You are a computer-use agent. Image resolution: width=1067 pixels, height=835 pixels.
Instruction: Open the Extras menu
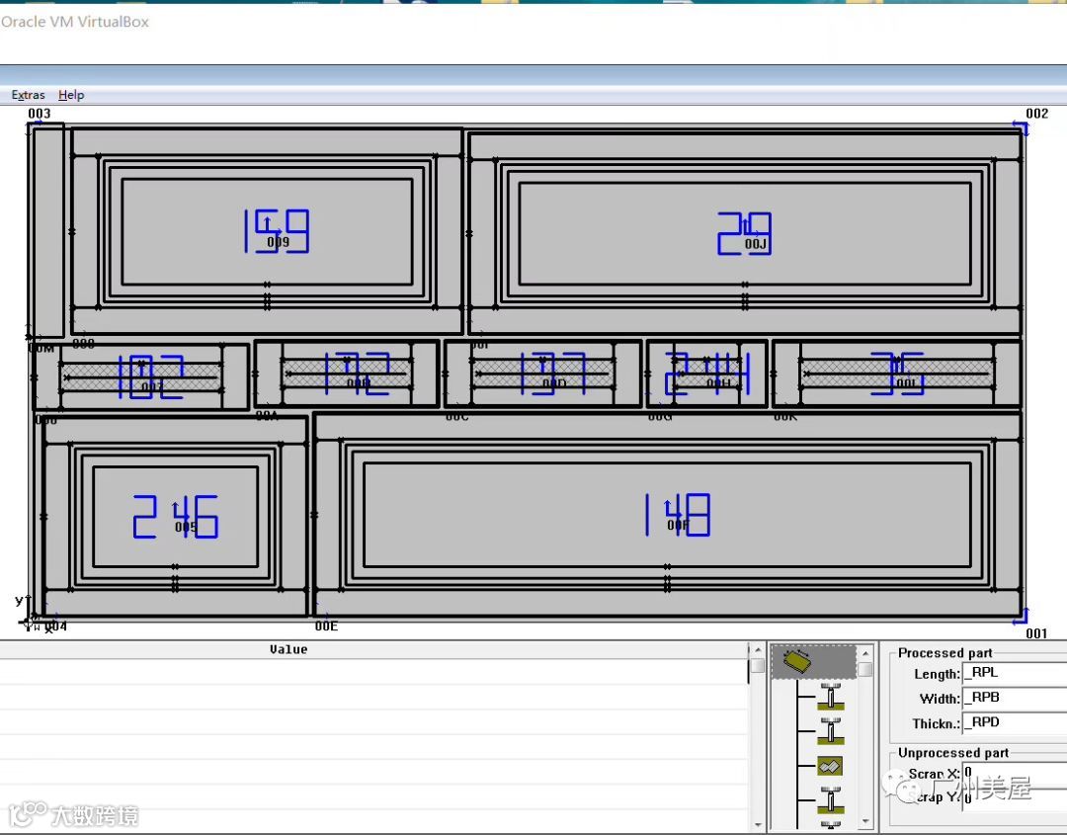pos(28,95)
